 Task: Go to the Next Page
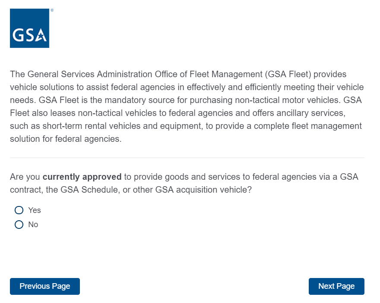[336, 286]
